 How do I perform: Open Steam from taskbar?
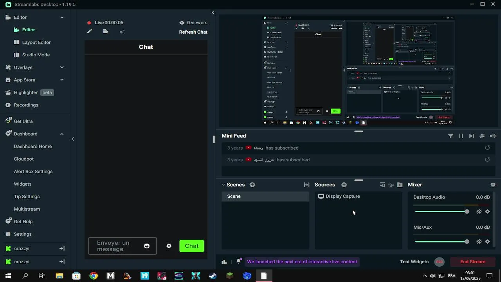coord(213,276)
